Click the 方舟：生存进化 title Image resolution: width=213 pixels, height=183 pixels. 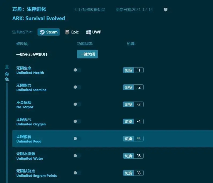tap(29, 9)
